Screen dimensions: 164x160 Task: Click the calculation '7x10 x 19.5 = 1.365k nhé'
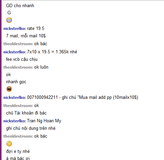coord(52,52)
